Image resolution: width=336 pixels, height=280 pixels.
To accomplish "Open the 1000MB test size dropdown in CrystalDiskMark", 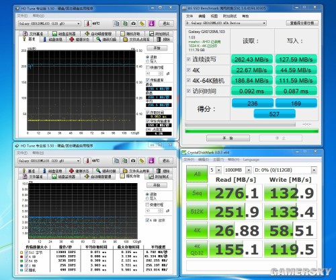I will (x=238, y=170).
